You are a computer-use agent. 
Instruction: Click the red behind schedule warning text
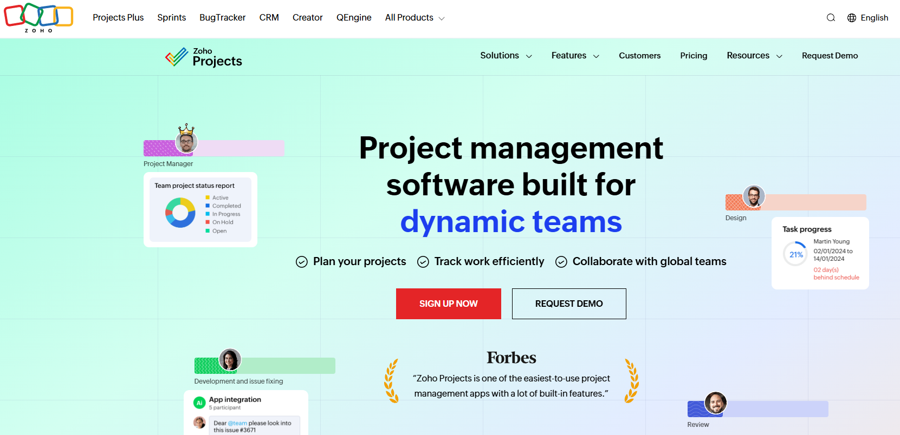836,274
